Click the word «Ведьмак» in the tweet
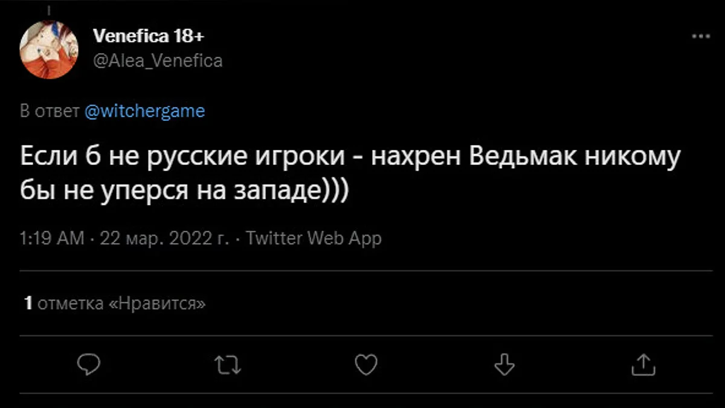 click(x=516, y=159)
